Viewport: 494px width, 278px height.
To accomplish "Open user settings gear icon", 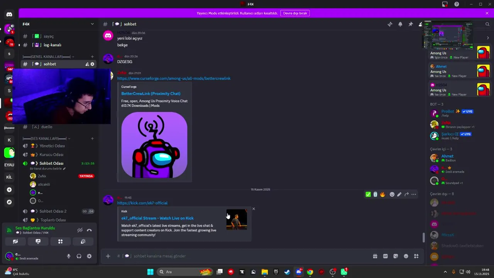I will coord(89,256).
